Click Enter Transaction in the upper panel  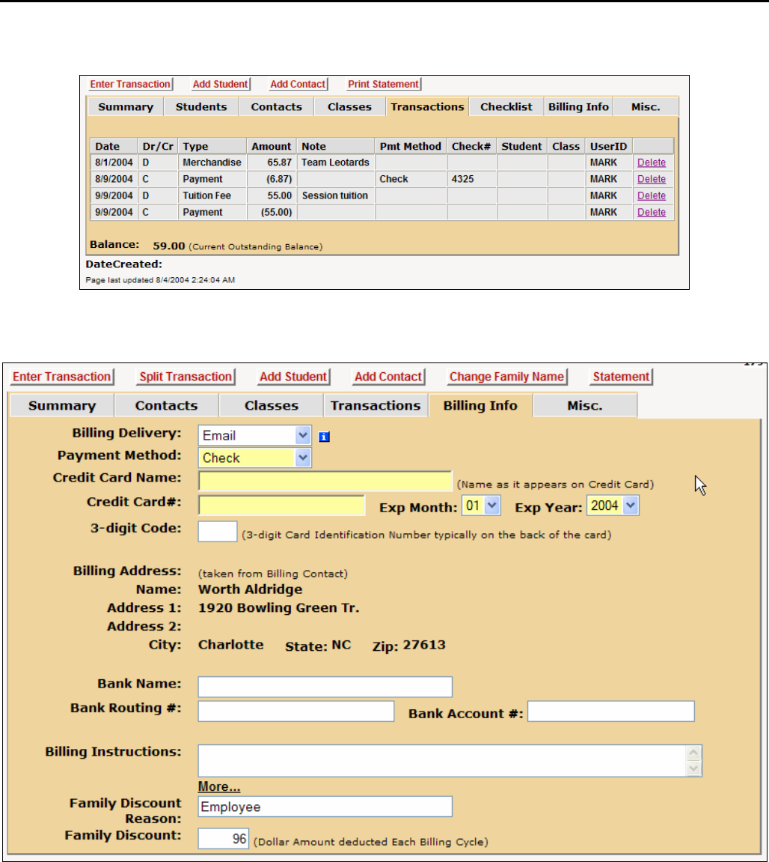click(x=130, y=84)
